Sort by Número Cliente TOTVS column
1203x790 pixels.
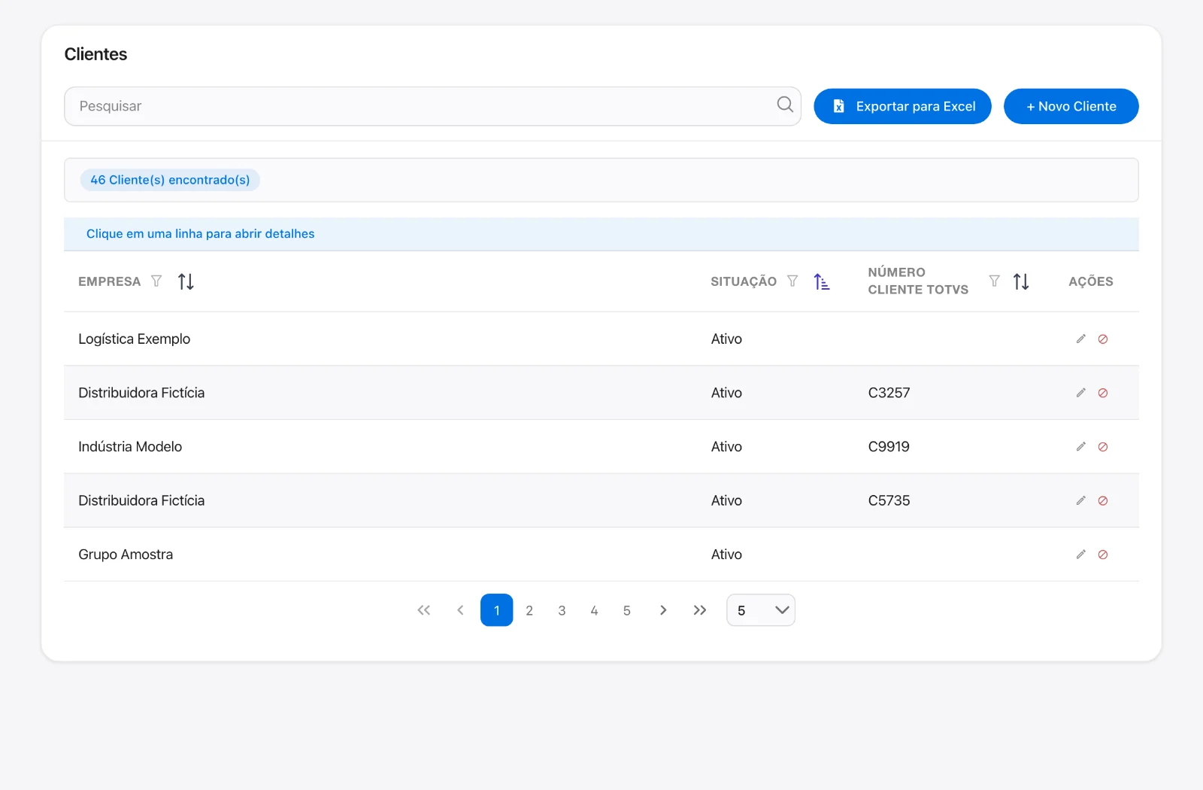point(1021,281)
